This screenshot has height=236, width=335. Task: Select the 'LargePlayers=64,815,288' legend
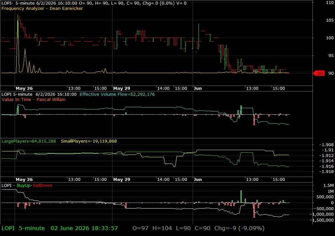tap(29, 141)
